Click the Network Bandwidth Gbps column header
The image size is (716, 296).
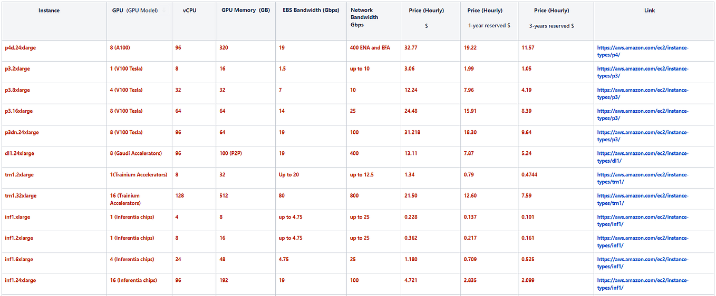(x=364, y=17)
